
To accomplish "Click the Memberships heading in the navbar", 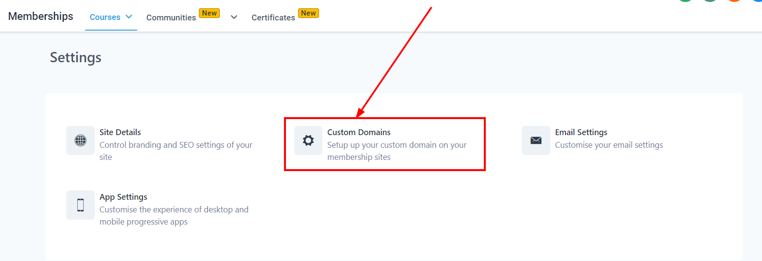I will [41, 16].
